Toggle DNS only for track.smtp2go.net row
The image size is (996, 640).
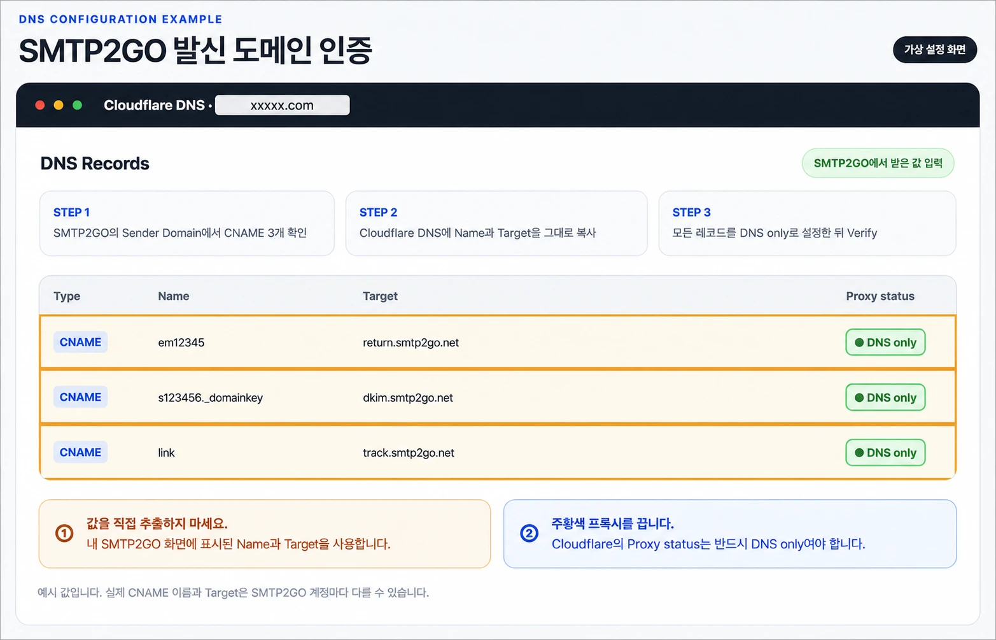885,453
